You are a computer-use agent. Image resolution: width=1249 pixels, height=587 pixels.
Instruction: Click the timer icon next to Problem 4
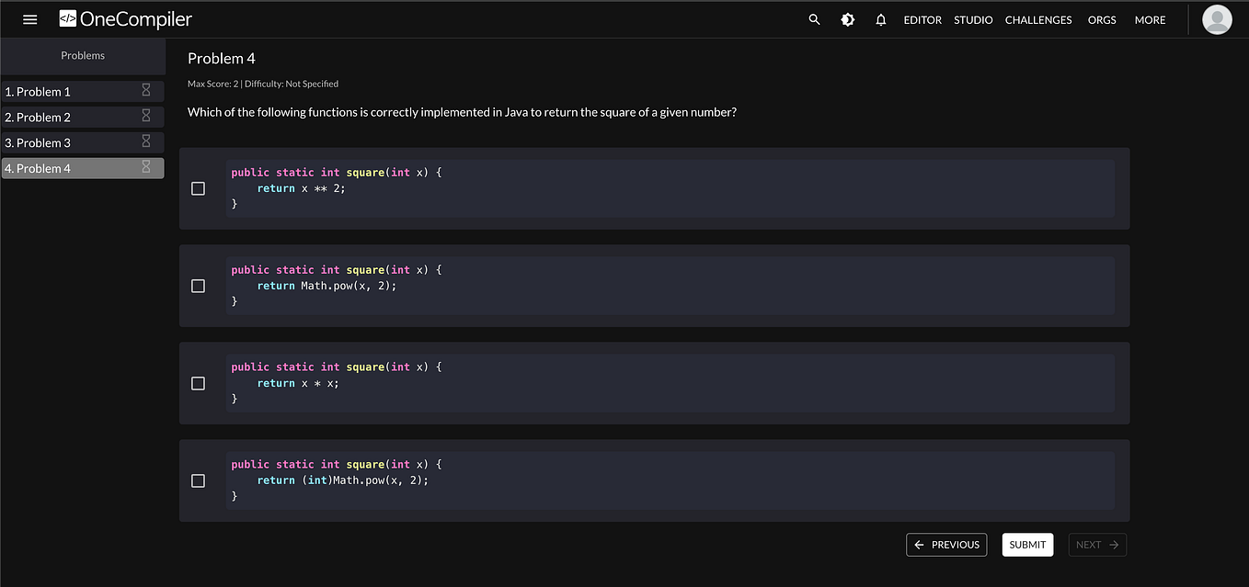[x=145, y=167]
